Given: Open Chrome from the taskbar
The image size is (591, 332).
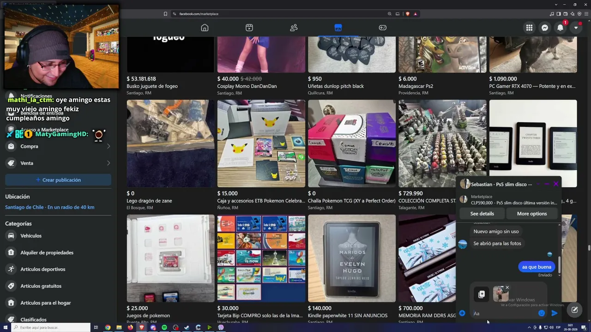Looking at the screenshot, I should (x=108, y=327).
